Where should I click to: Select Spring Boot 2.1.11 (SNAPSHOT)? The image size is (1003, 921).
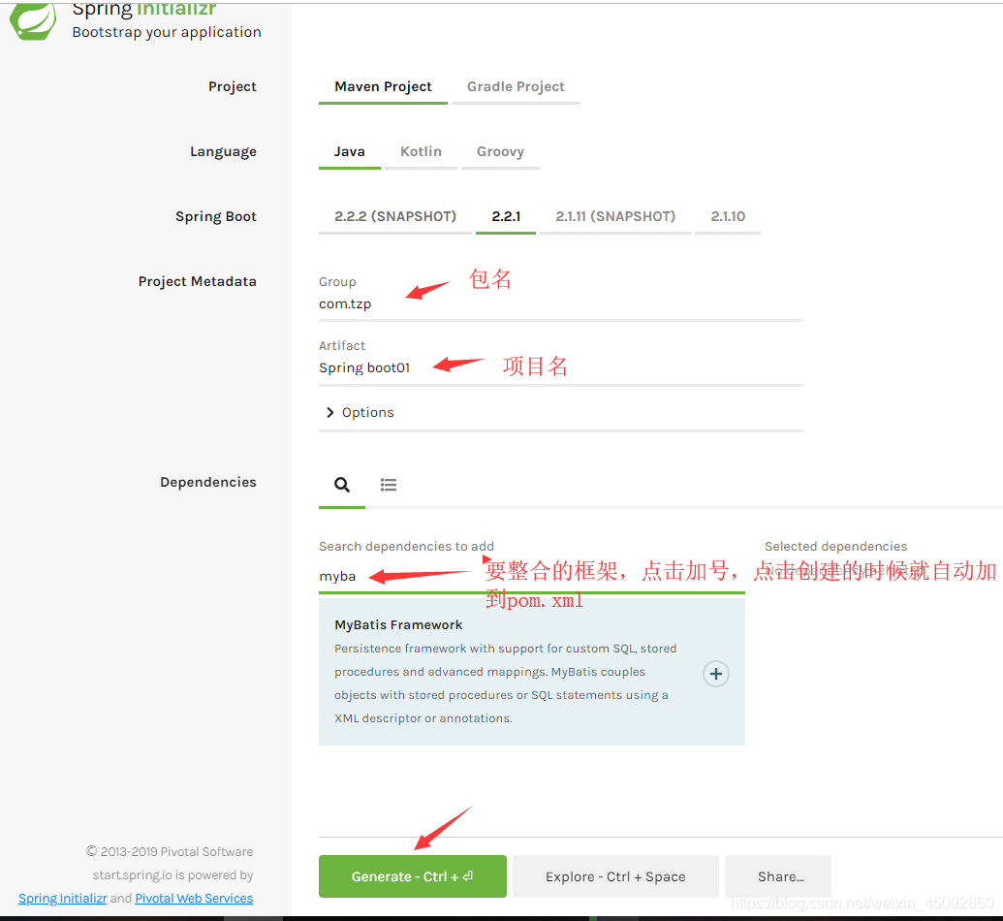[615, 216]
